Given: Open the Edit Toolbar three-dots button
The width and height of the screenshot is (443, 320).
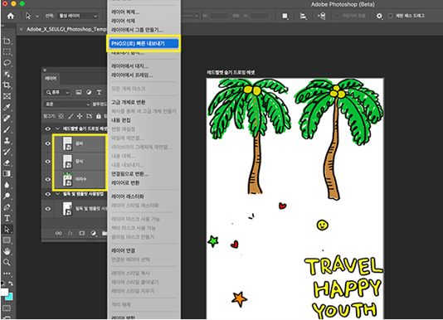Looking at the screenshot, I should [7, 273].
